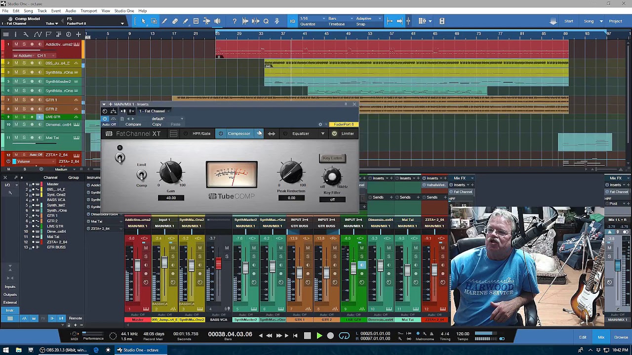
Task: Open the Studio One menu
Action: pyautogui.click(x=124, y=11)
